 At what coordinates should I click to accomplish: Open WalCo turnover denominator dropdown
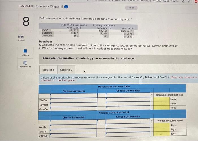(x=128, y=99)
